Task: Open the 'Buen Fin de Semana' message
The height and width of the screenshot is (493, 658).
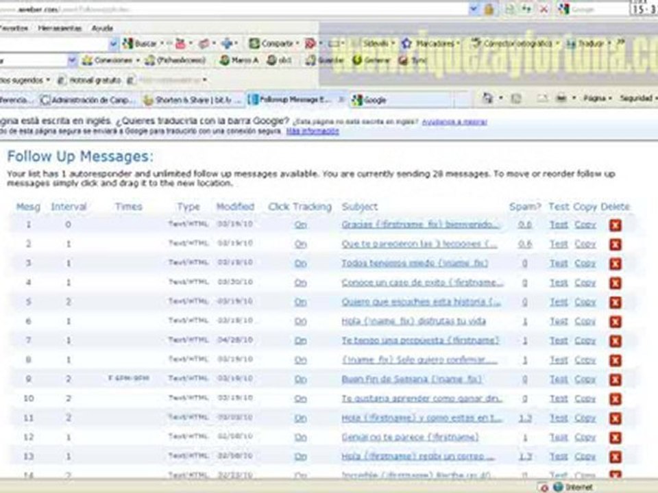Action: [x=411, y=379]
